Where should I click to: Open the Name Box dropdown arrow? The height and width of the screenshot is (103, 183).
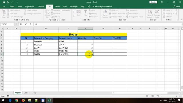pyautogui.click(x=13, y=24)
